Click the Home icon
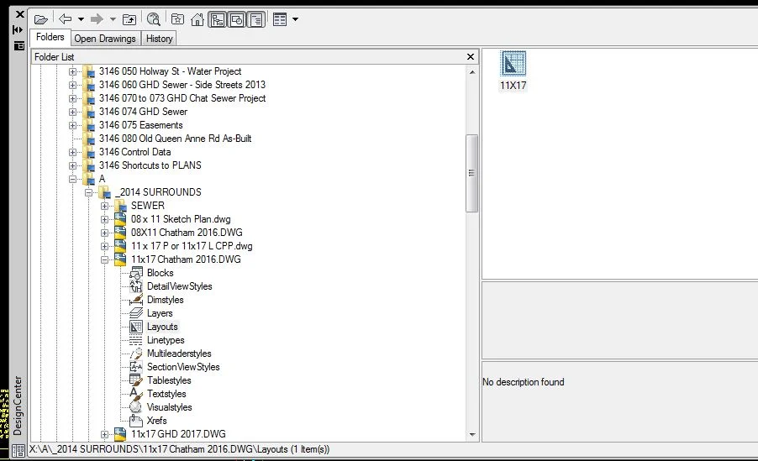 [197, 19]
